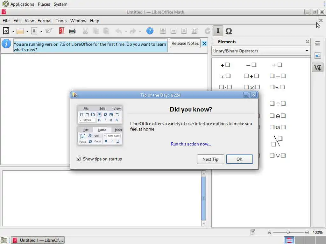The width and height of the screenshot is (326, 244).
Task: Select the sidebar Elements deck icon
Action: tap(317, 68)
